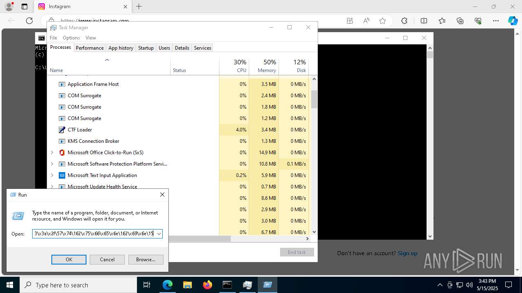Open the Edge extensions menu
The width and height of the screenshot is (522, 293).
point(404,21)
